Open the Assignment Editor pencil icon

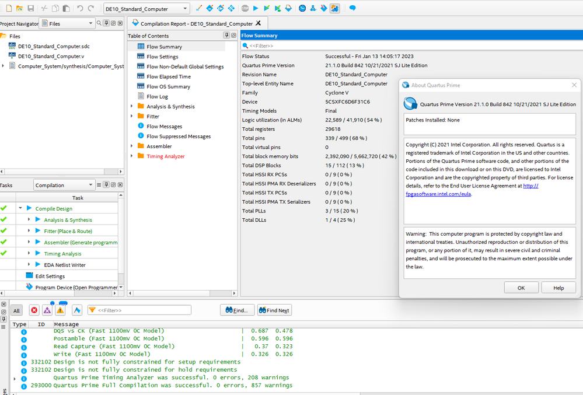199,9
